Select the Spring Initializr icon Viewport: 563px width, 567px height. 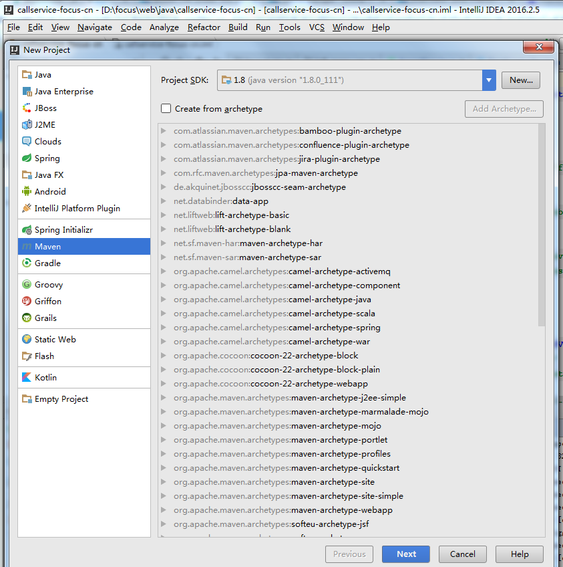click(x=27, y=230)
